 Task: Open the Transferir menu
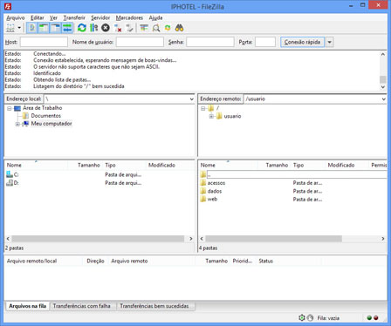pyautogui.click(x=74, y=17)
